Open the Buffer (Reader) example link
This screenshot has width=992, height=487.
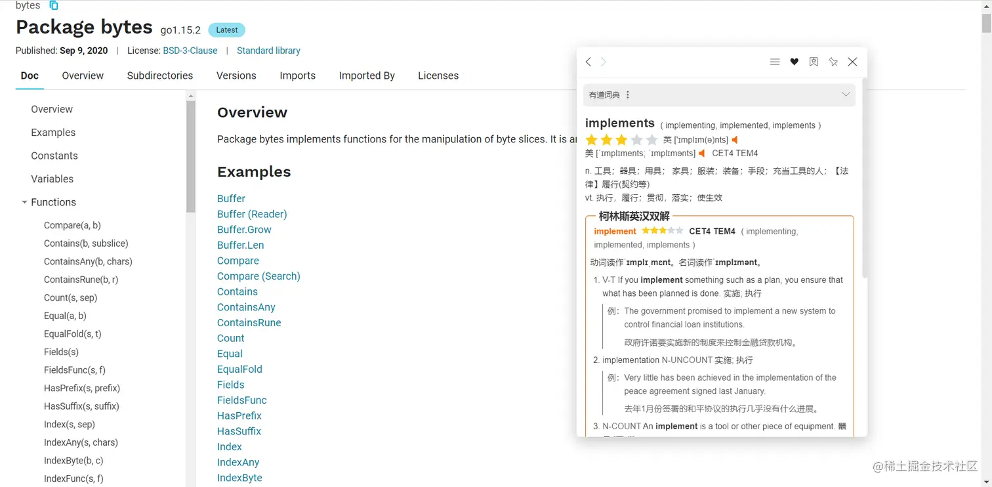pyautogui.click(x=252, y=214)
